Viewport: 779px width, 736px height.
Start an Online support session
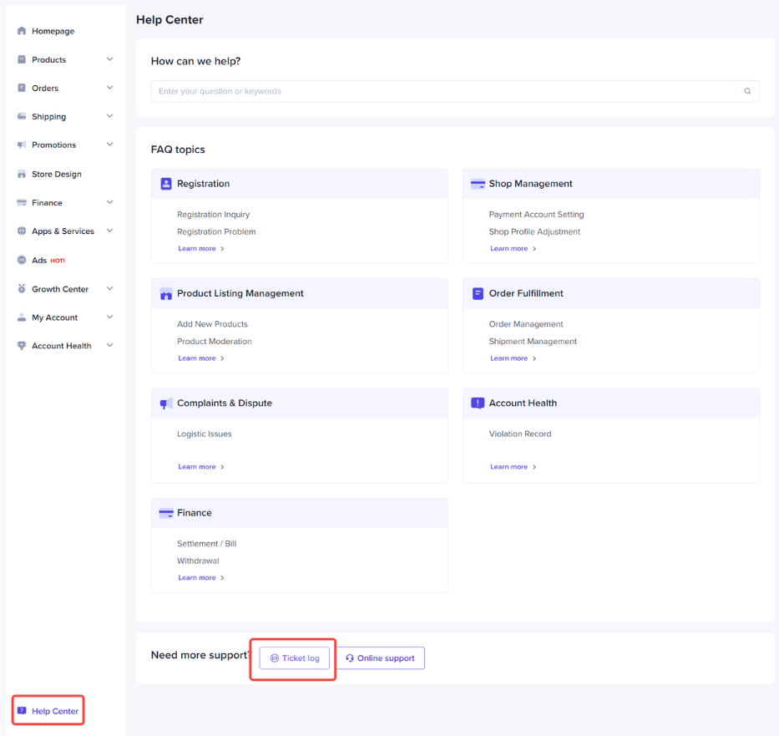click(380, 657)
